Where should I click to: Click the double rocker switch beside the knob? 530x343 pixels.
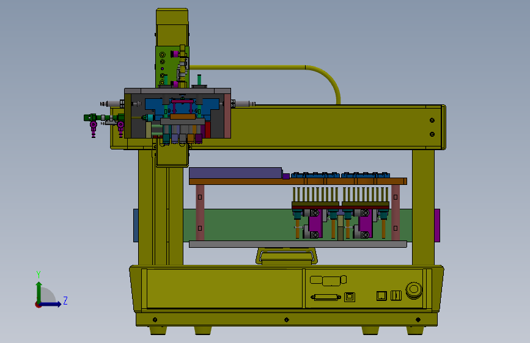point(396,296)
